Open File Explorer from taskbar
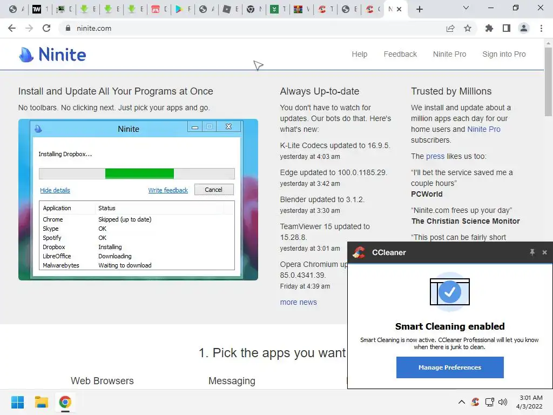 41,402
